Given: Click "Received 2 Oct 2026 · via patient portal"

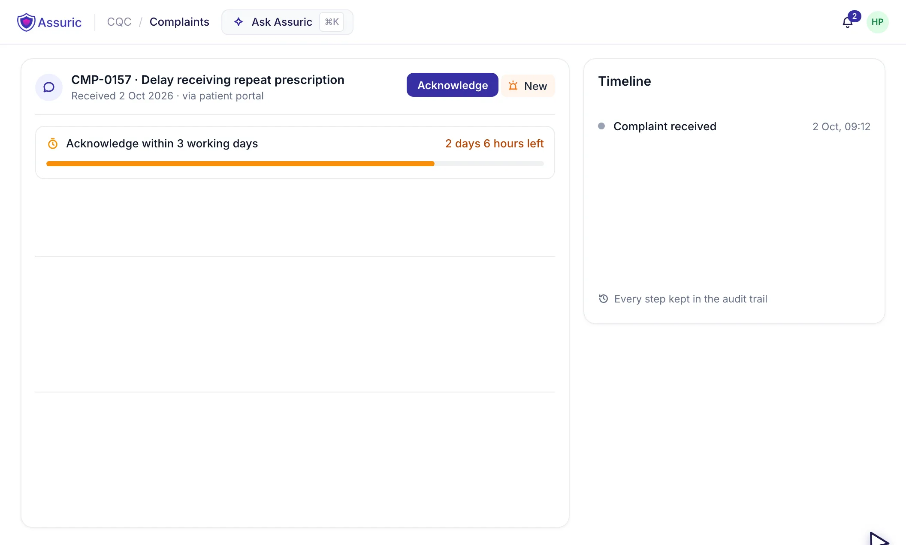Looking at the screenshot, I should [167, 96].
